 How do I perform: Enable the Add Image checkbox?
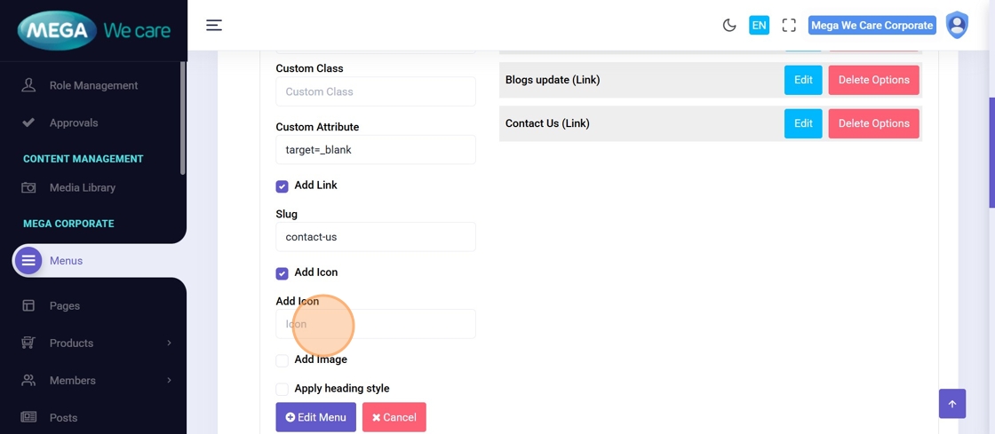point(282,360)
